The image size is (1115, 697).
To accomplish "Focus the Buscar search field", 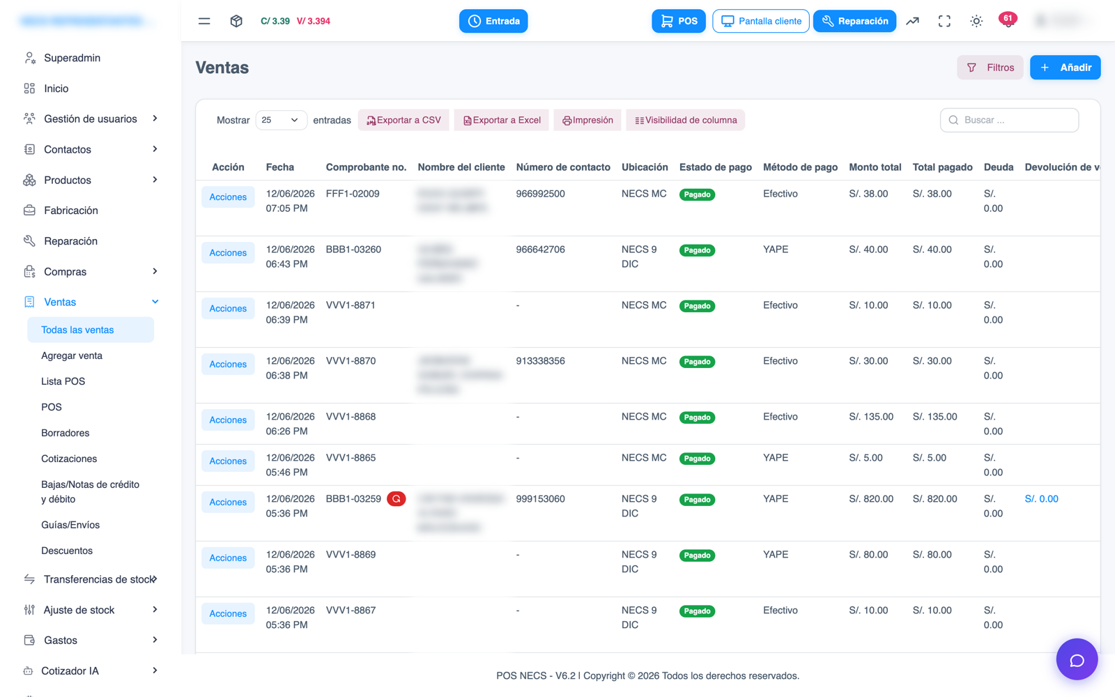I will click(x=1009, y=120).
